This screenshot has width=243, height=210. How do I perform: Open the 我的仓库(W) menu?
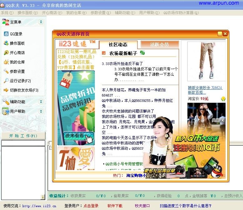[76, 13]
